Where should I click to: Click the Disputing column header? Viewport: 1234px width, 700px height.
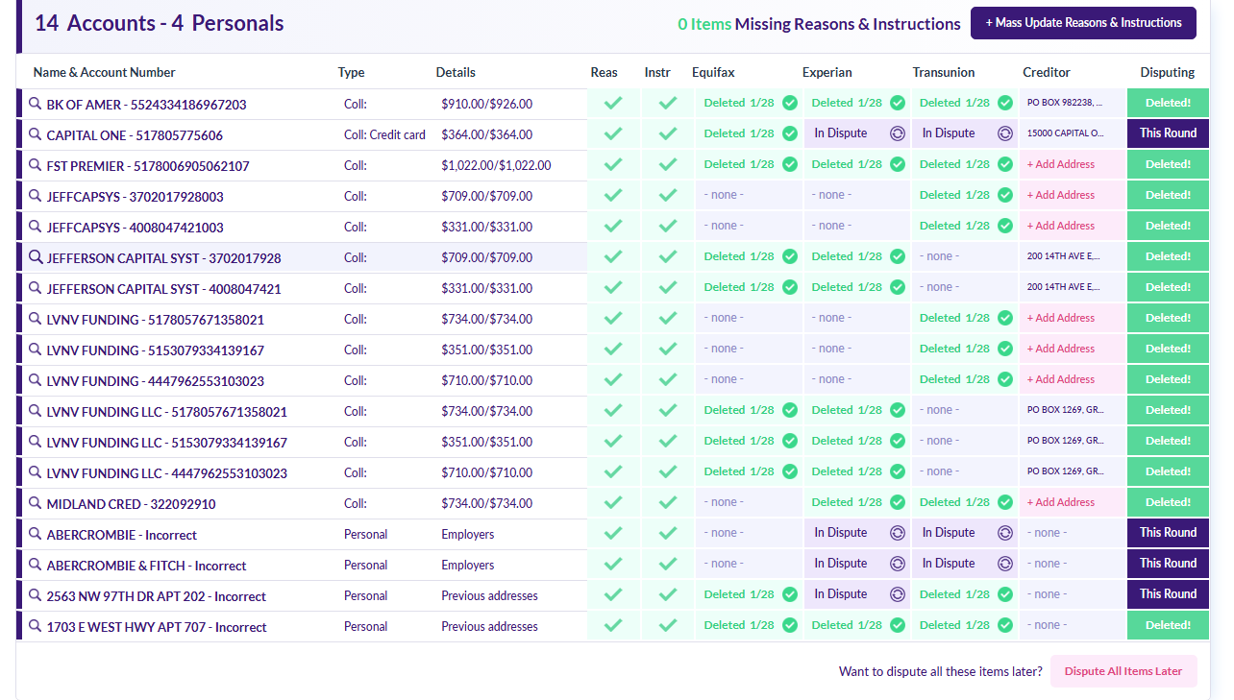pyautogui.click(x=1168, y=72)
